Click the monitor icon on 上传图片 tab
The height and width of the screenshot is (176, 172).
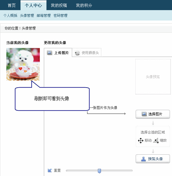point(50,53)
